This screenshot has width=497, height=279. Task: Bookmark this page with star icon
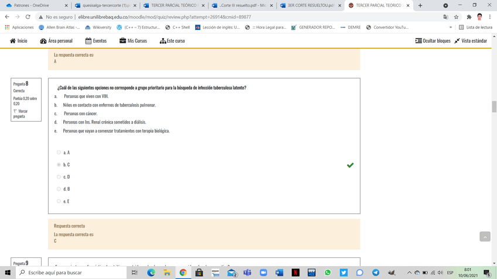point(456,17)
